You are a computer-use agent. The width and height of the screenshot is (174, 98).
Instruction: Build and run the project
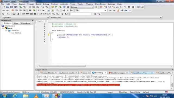click(x=60, y=7)
